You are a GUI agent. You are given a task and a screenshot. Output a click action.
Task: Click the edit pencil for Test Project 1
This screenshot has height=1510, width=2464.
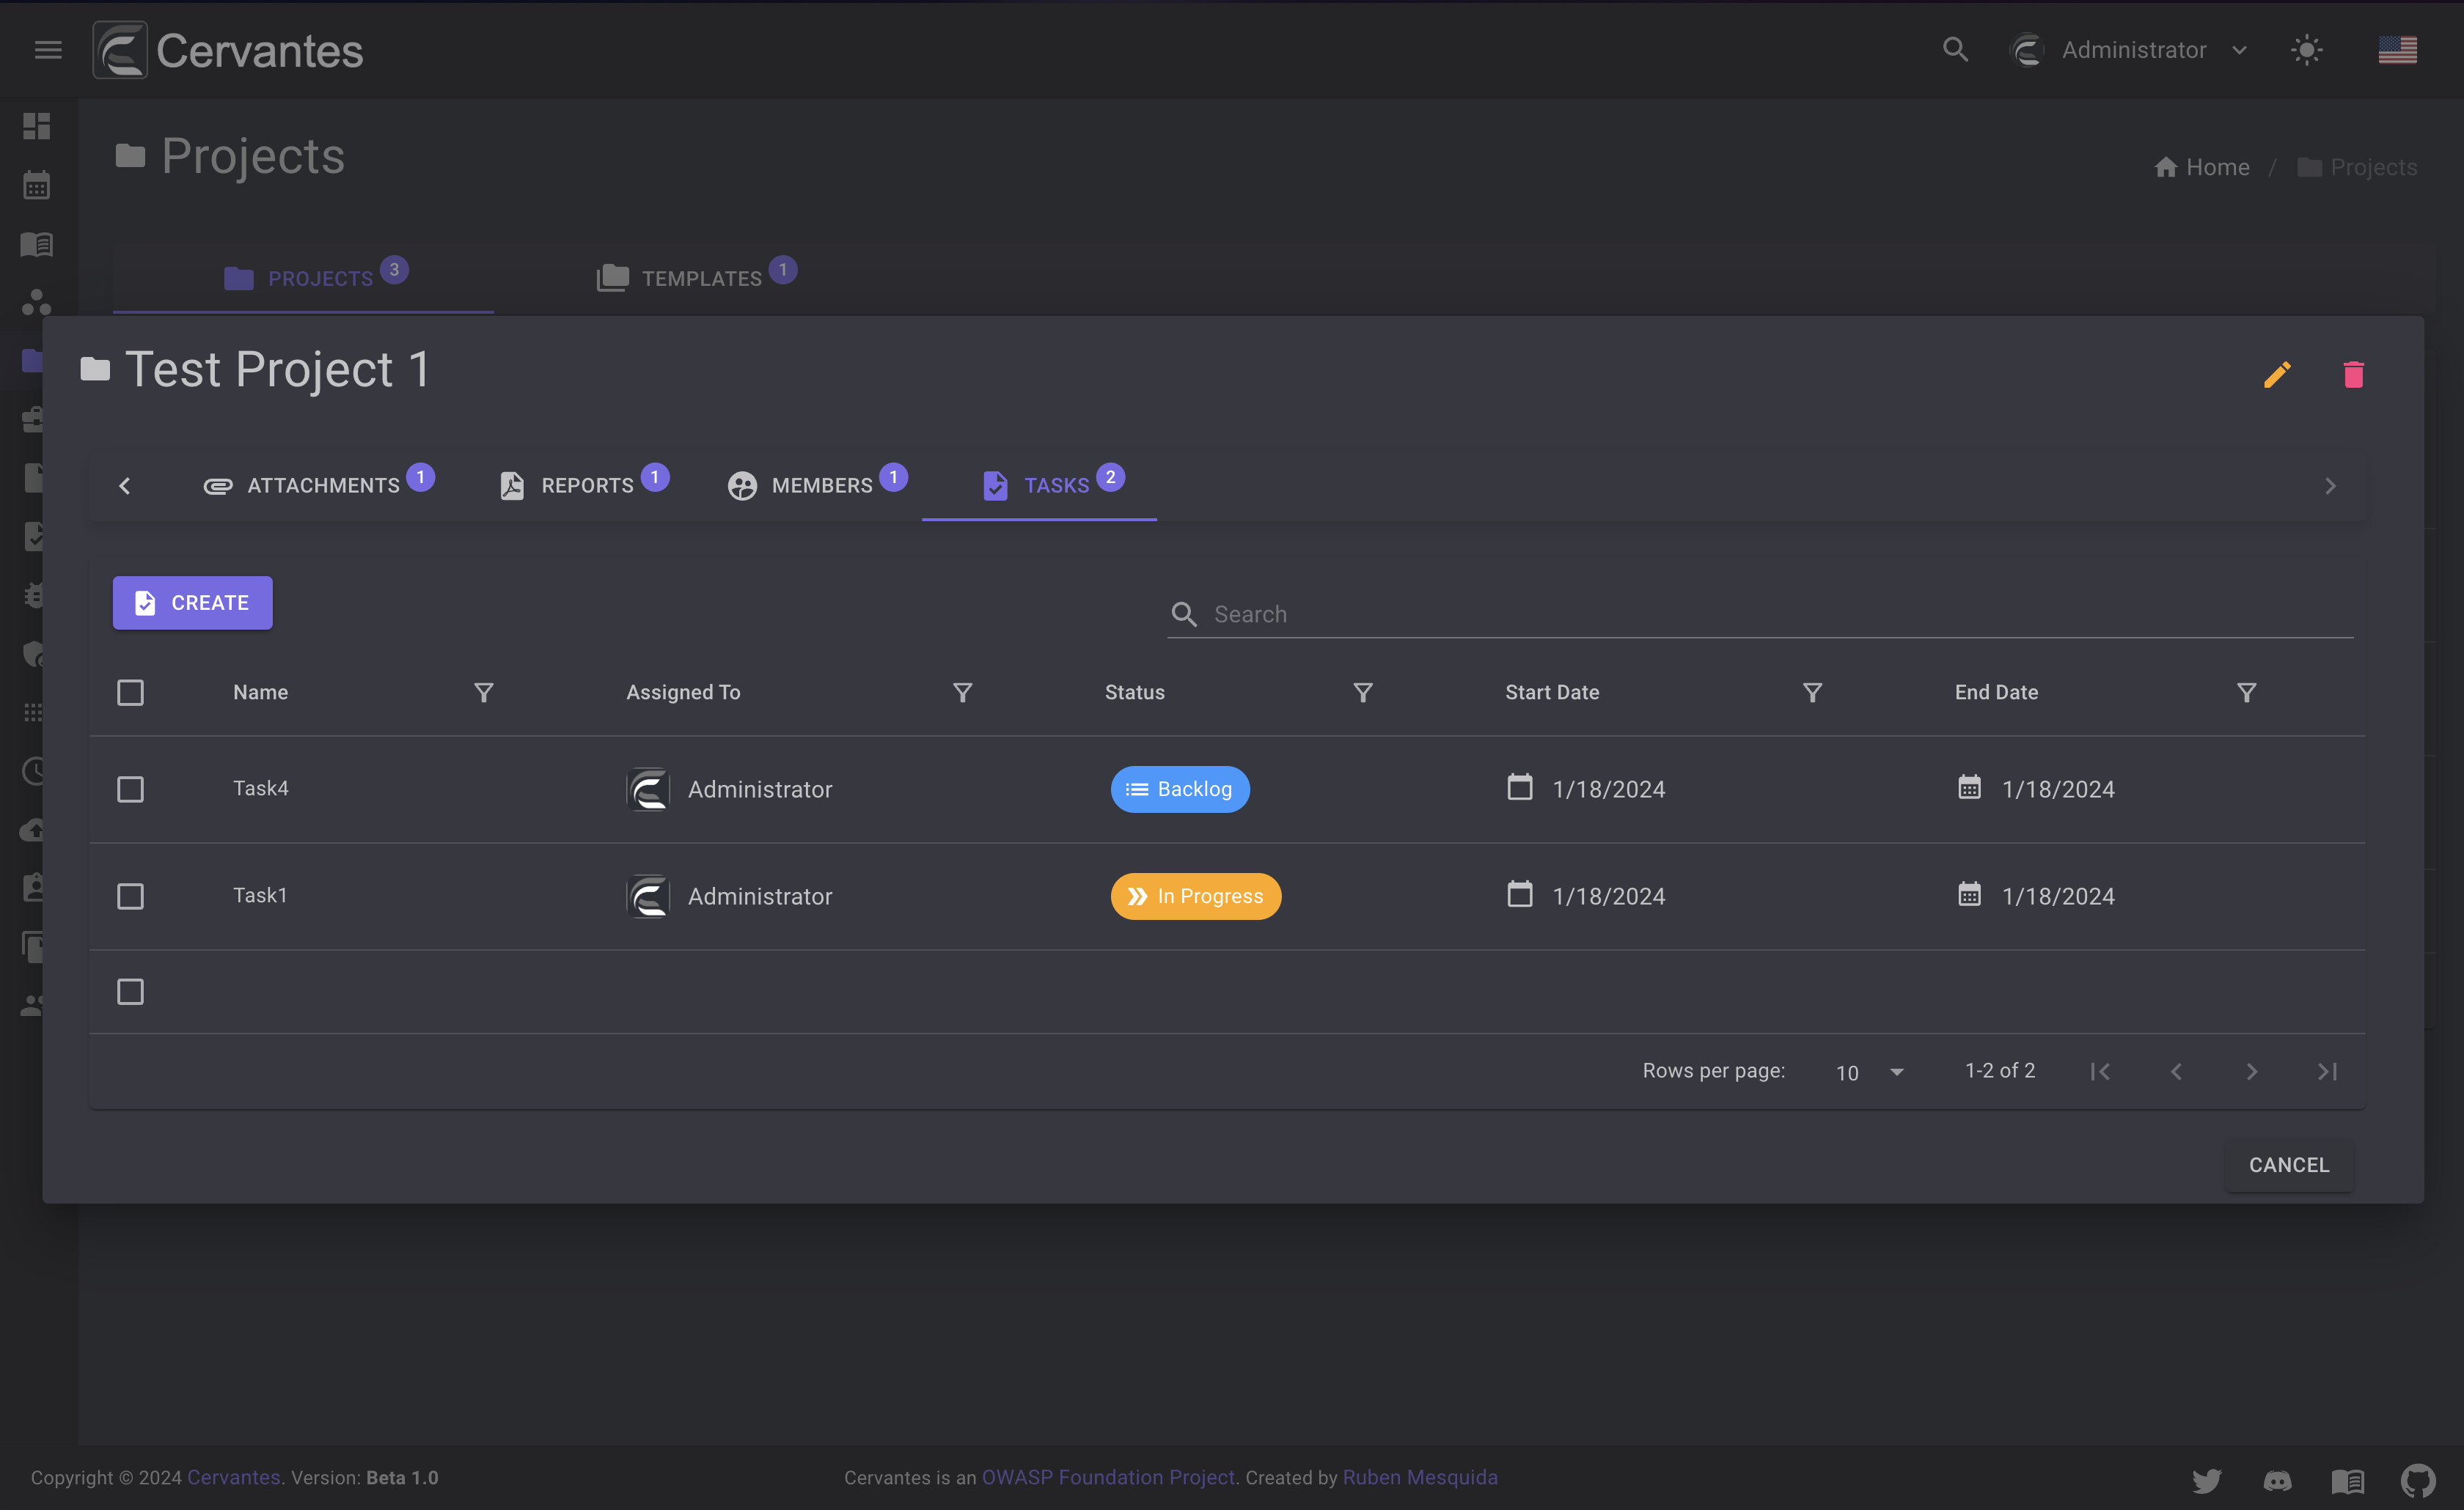click(x=2277, y=375)
